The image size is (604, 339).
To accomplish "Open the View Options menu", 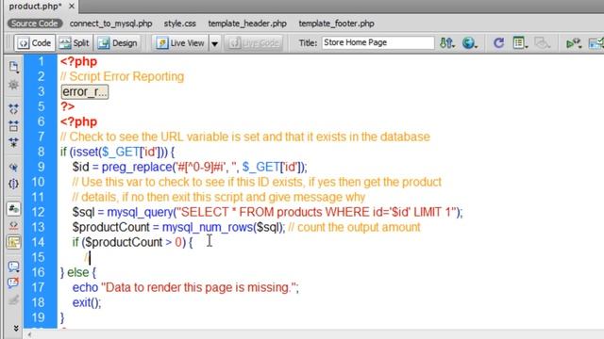I will 520,42.
